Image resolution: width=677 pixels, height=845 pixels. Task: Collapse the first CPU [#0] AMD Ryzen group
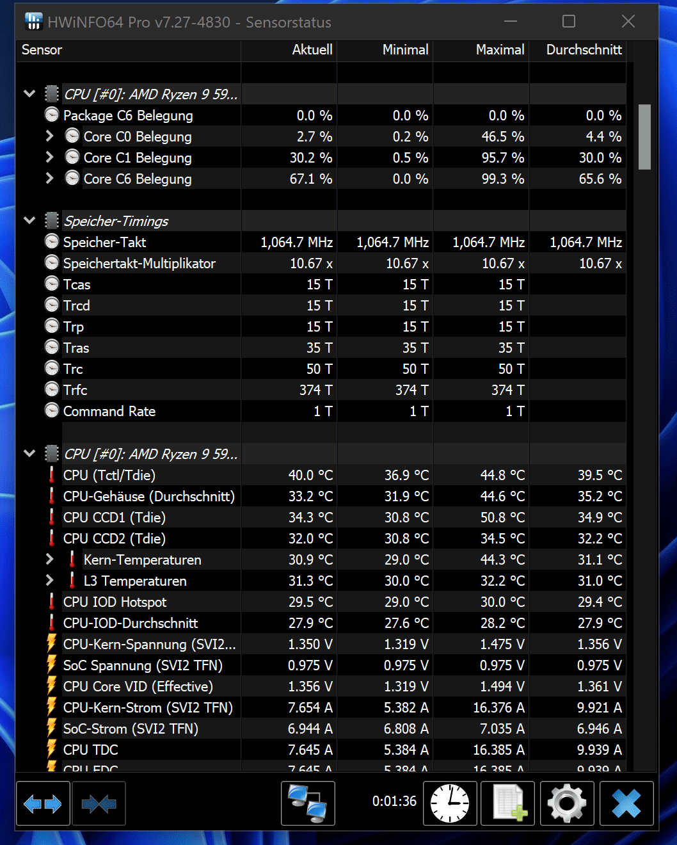(29, 94)
